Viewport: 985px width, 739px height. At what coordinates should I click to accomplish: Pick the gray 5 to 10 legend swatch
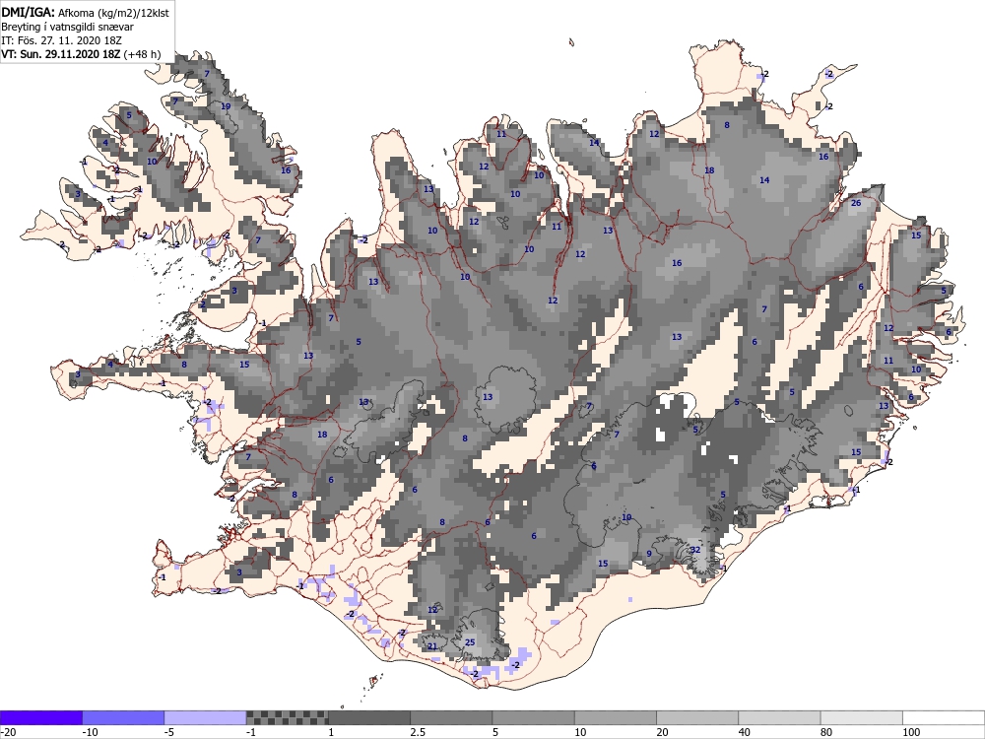point(533,717)
